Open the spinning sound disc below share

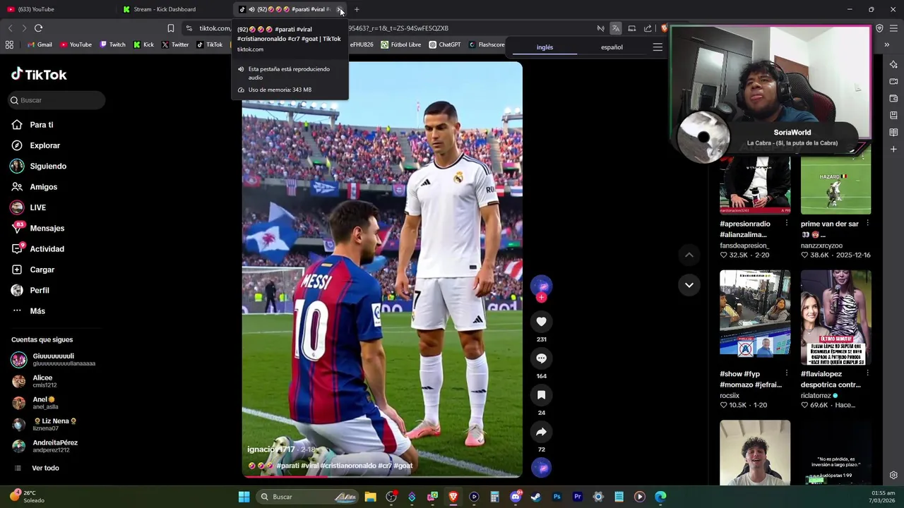(x=541, y=468)
